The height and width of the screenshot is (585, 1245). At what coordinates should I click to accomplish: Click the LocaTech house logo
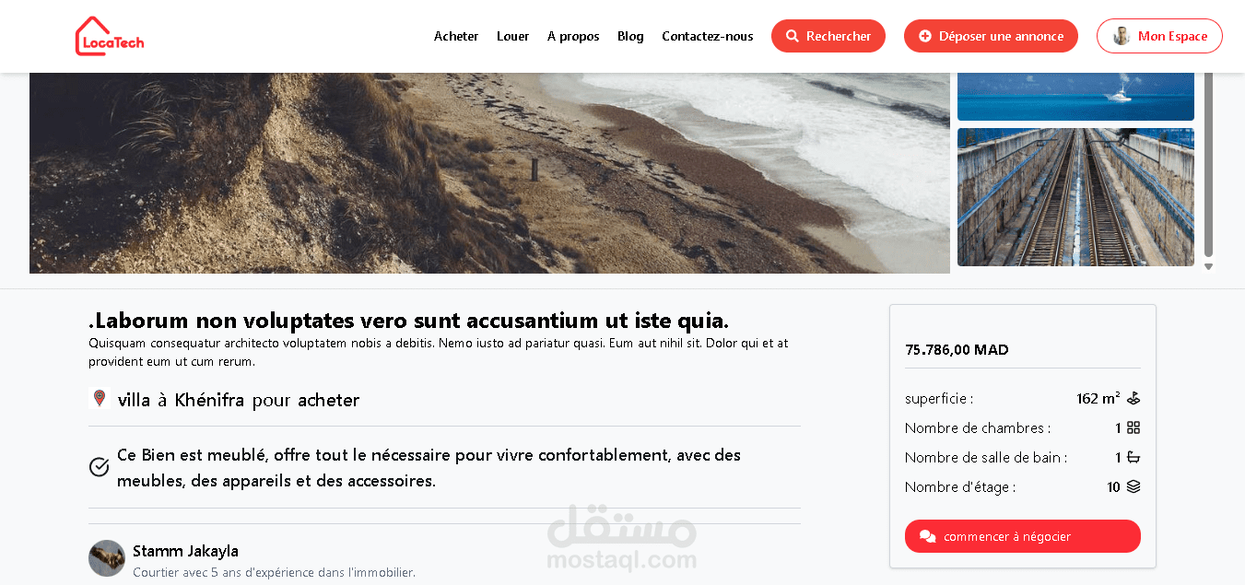click(x=109, y=36)
